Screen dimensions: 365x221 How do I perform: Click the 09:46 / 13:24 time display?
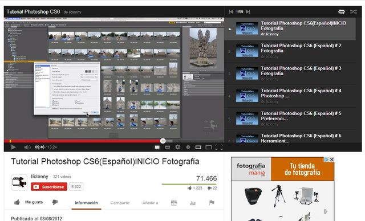tap(46, 147)
